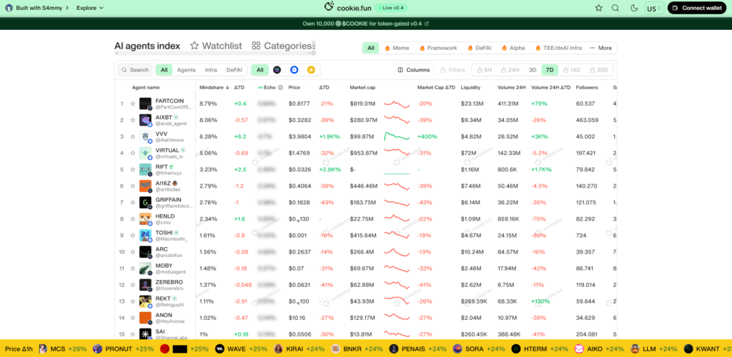Open SORA in price ticker
732x357 pixels.
480,348
